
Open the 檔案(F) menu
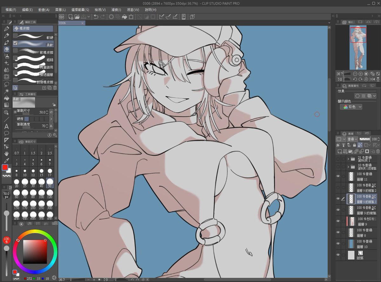click(10, 10)
